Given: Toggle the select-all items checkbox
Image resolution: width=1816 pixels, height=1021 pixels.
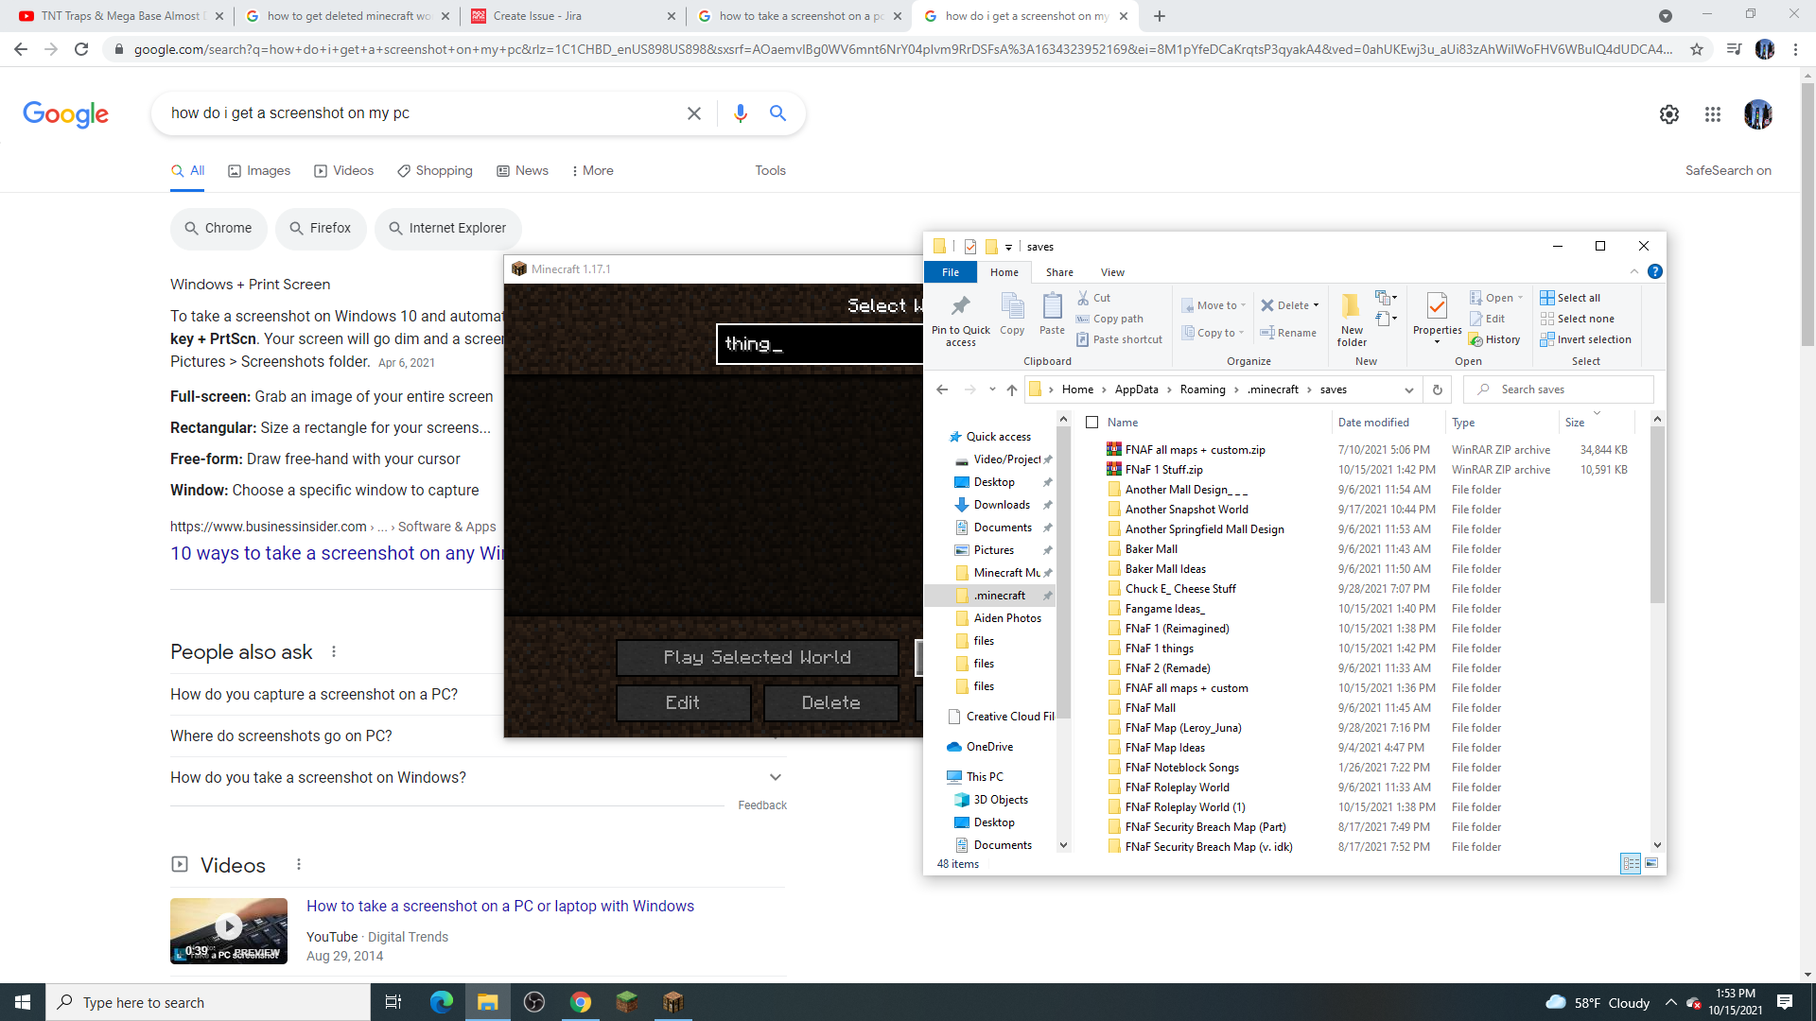Looking at the screenshot, I should pos(1092,423).
